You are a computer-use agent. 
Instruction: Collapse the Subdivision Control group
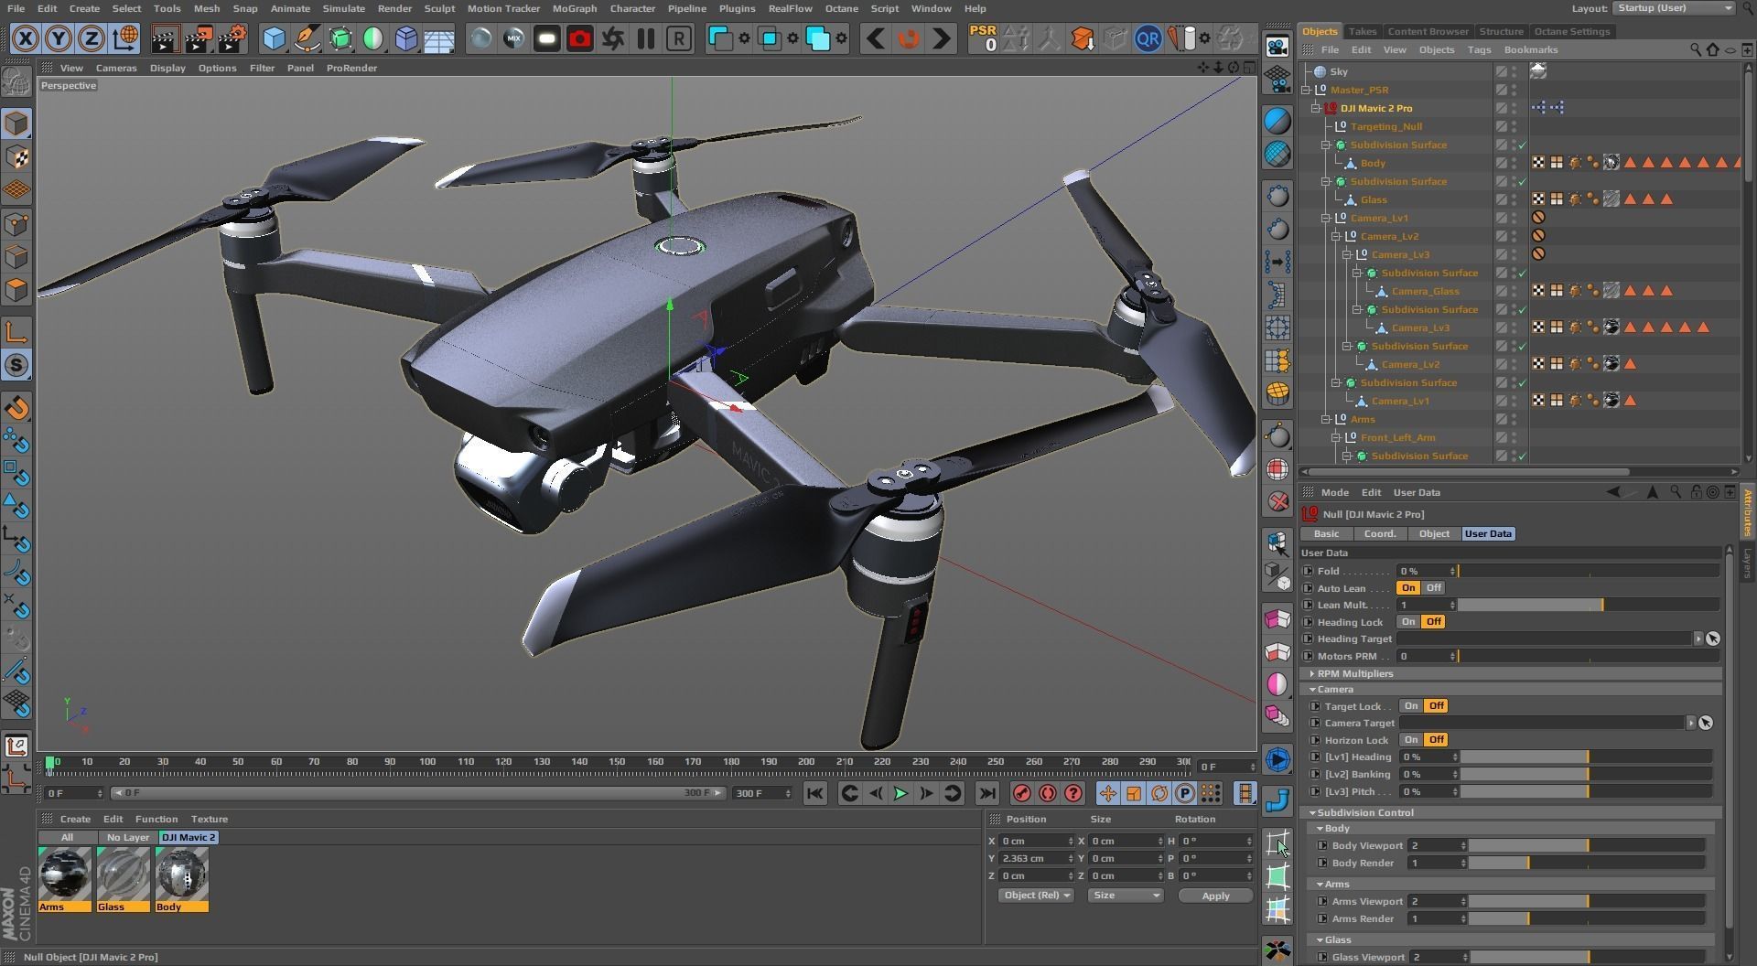(x=1312, y=813)
